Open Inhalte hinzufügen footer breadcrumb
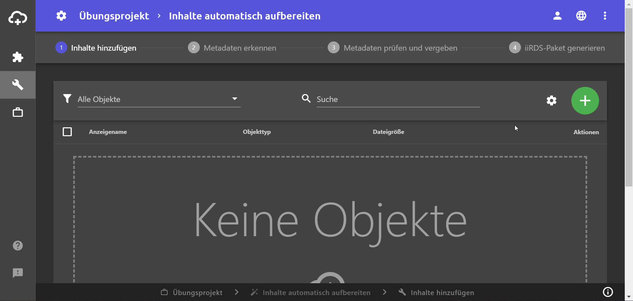633x301 pixels. tap(436, 292)
